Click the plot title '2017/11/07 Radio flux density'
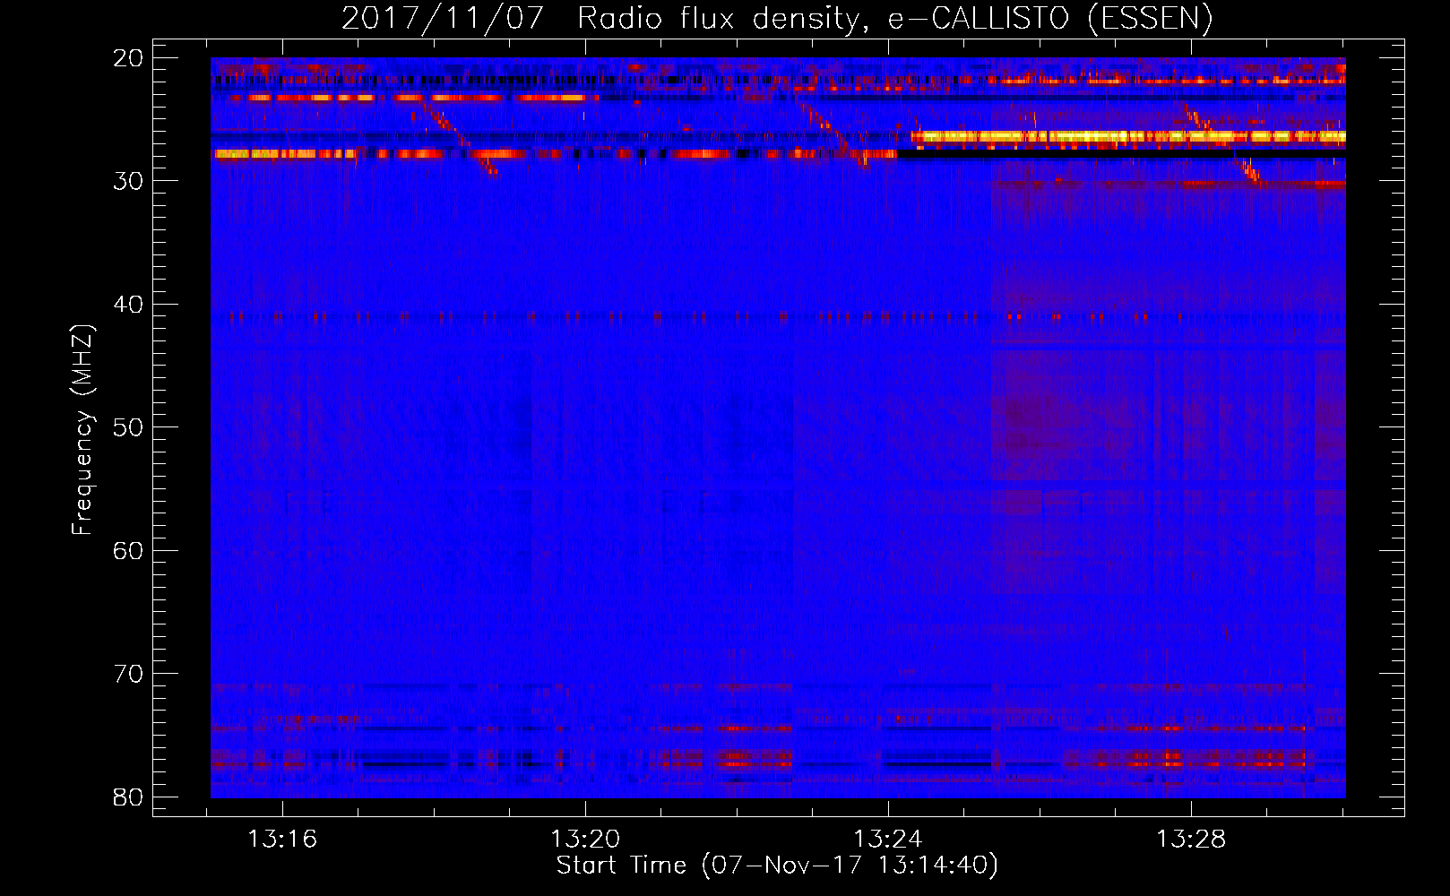 tap(776, 18)
